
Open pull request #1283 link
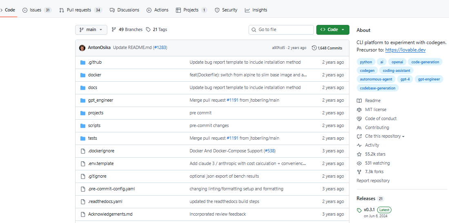[x=160, y=48]
